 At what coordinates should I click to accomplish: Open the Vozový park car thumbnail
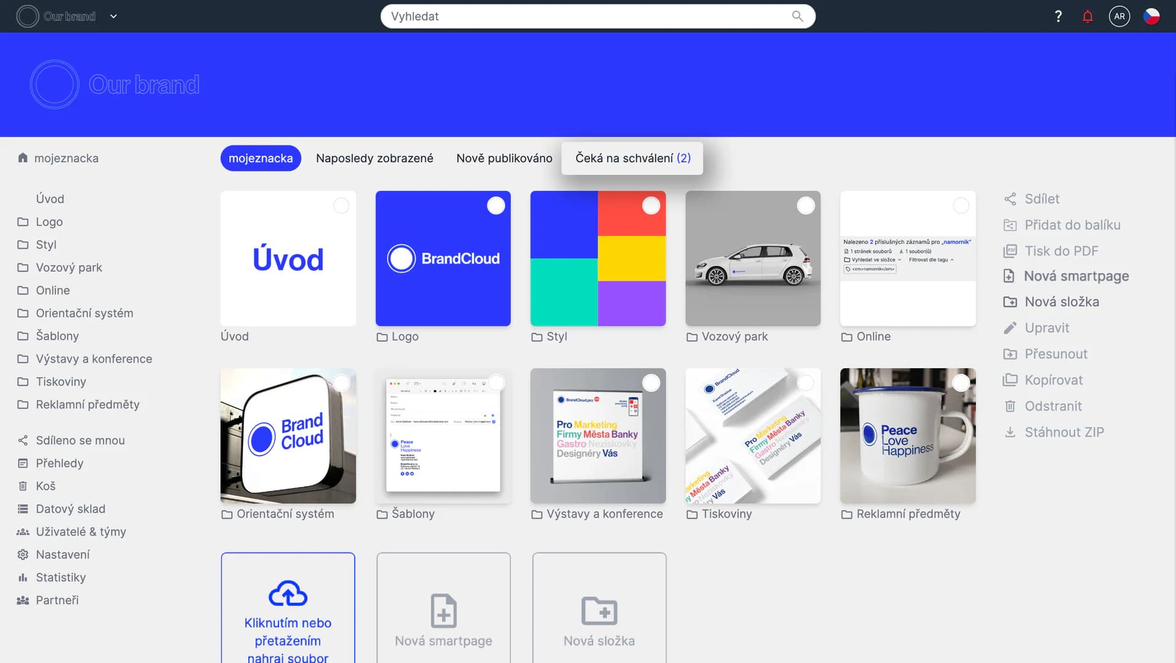(752, 258)
